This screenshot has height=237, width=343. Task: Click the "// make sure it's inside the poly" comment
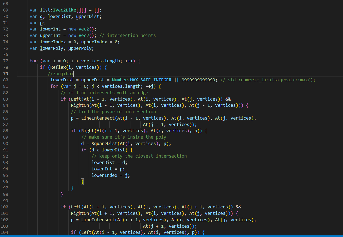click(124, 137)
